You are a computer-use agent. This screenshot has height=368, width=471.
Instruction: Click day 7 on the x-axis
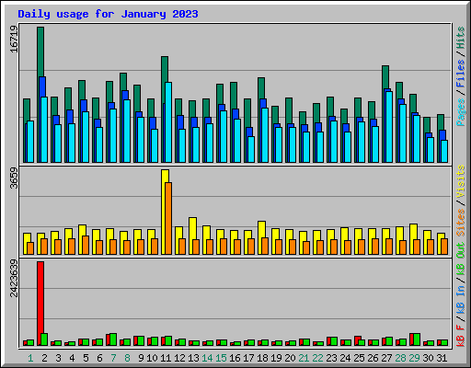tap(113, 358)
